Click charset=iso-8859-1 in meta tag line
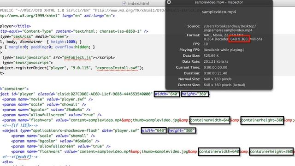 [x=120, y=31]
